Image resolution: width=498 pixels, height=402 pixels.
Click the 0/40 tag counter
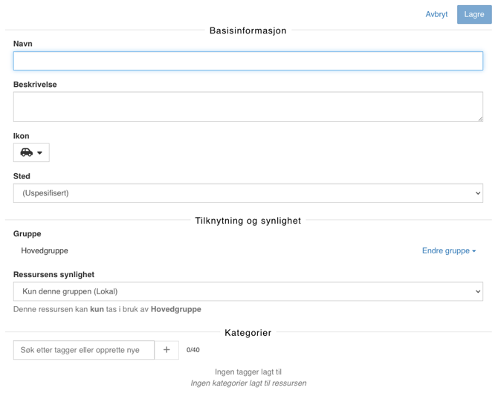(x=193, y=350)
